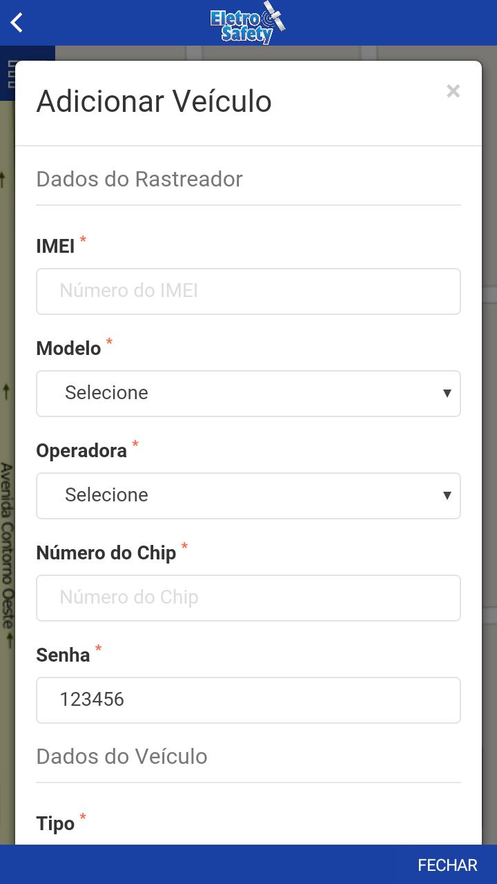
Task: Open the Modelo Selecione dropdown
Action: coord(248,394)
